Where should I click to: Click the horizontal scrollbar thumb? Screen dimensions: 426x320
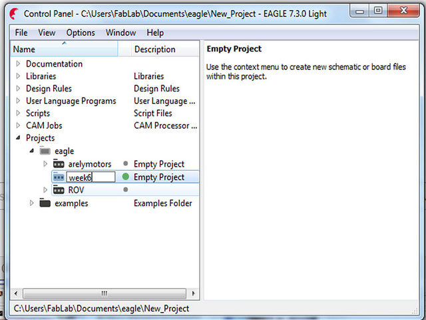click(x=105, y=293)
